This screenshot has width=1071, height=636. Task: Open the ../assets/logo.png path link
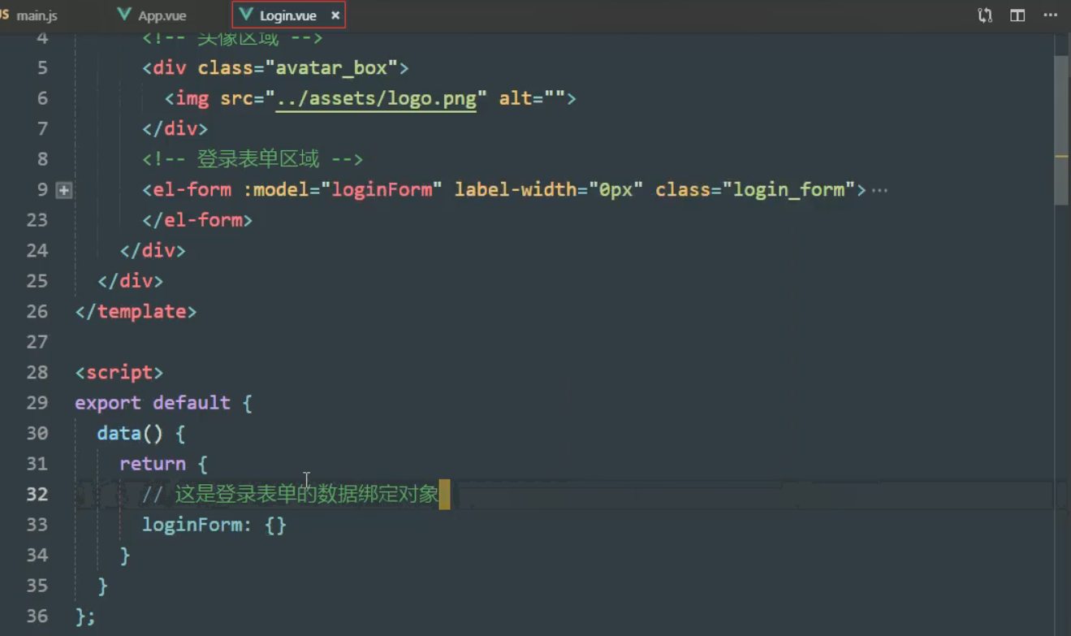(x=376, y=98)
